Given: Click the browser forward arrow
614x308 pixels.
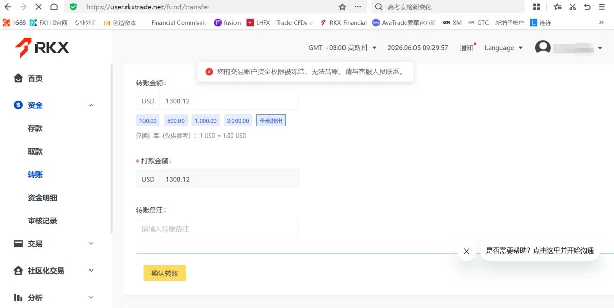Looking at the screenshot, I should coord(23,7).
